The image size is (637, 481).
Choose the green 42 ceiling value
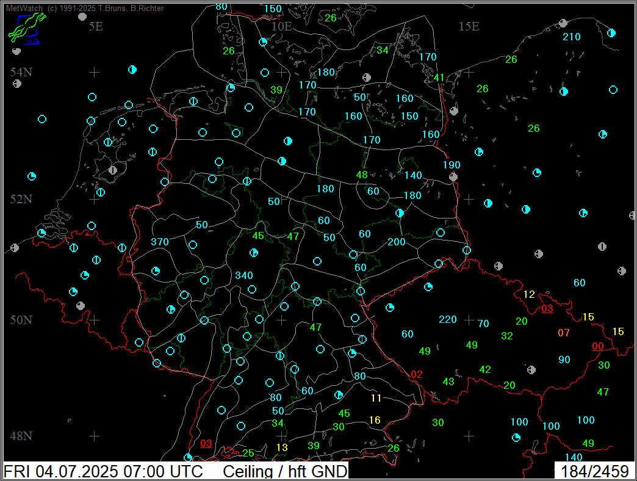click(x=485, y=370)
